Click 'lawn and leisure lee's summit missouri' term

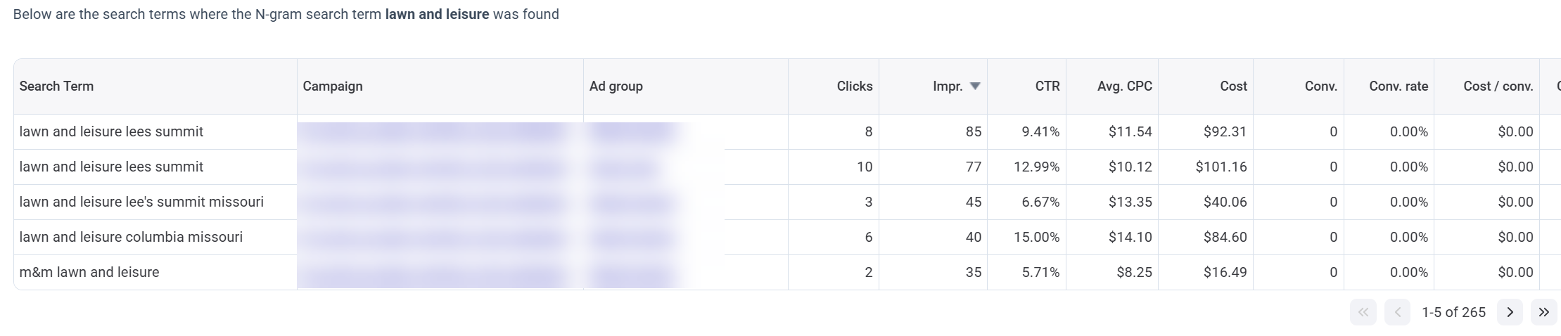[141, 202]
